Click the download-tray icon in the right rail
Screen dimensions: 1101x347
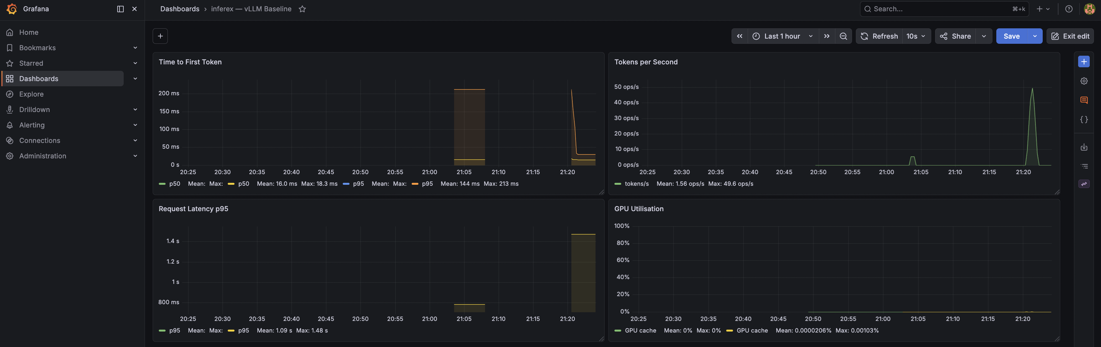1084,147
